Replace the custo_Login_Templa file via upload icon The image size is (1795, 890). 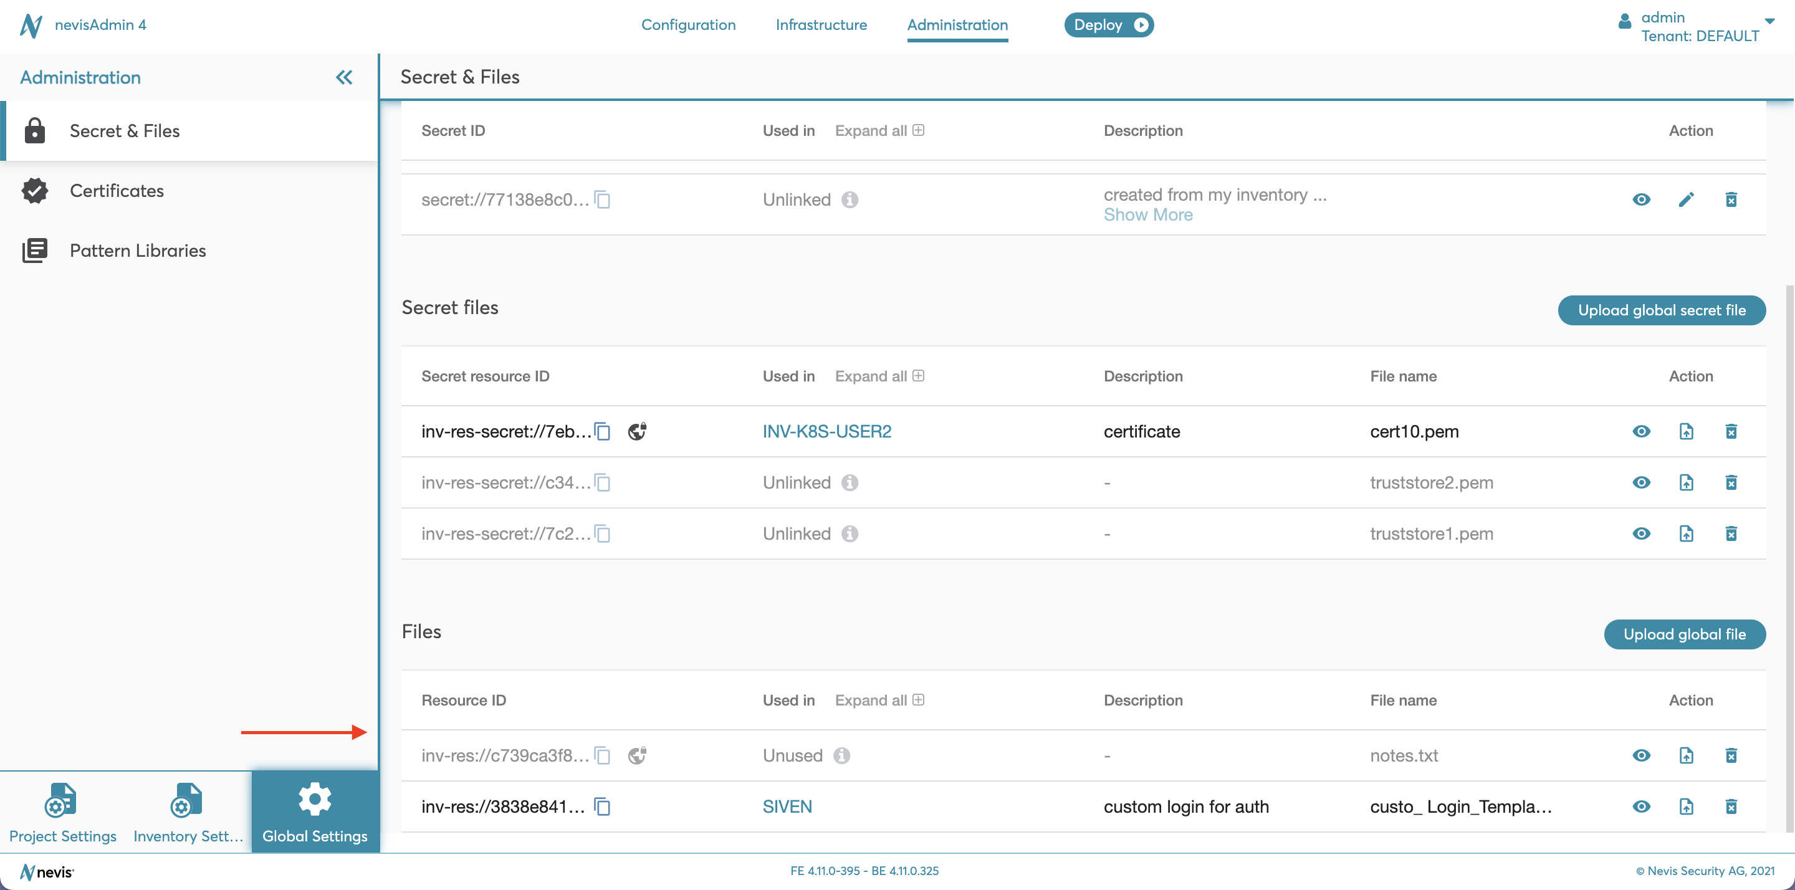pos(1687,806)
